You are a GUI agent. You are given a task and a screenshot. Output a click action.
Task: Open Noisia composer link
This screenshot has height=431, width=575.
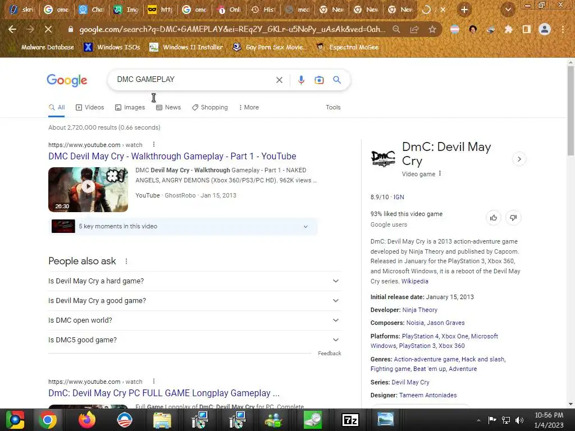pos(414,323)
